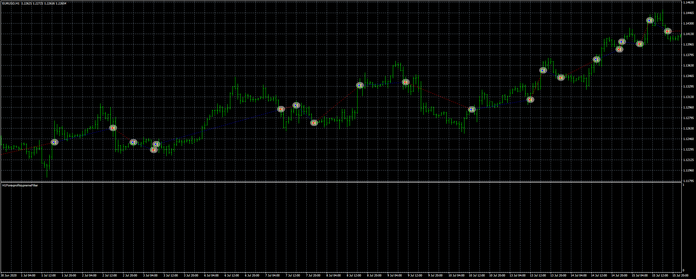Select the 10 Jul 12:00 time label

pos(477,276)
